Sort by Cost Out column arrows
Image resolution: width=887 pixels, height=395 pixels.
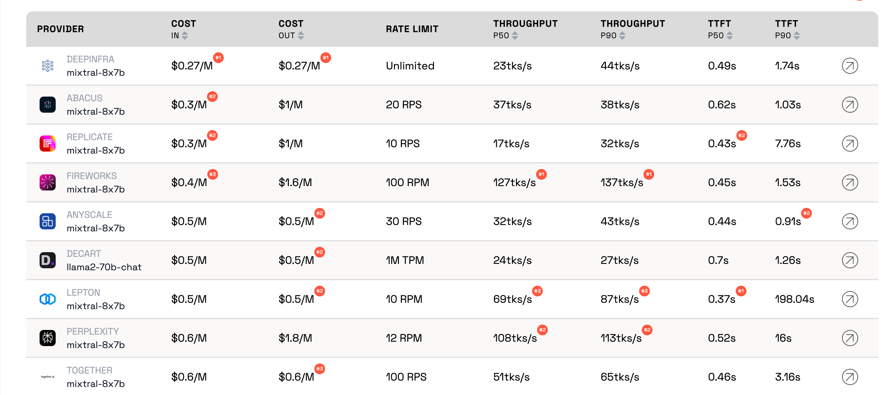[x=301, y=36]
